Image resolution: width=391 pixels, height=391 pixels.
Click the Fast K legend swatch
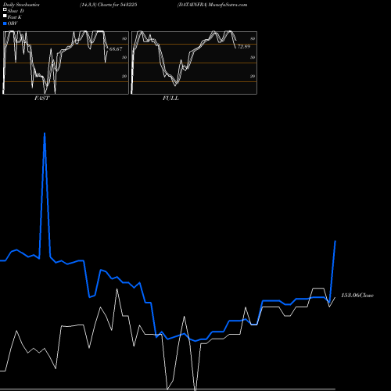pyautogui.click(x=5, y=16)
